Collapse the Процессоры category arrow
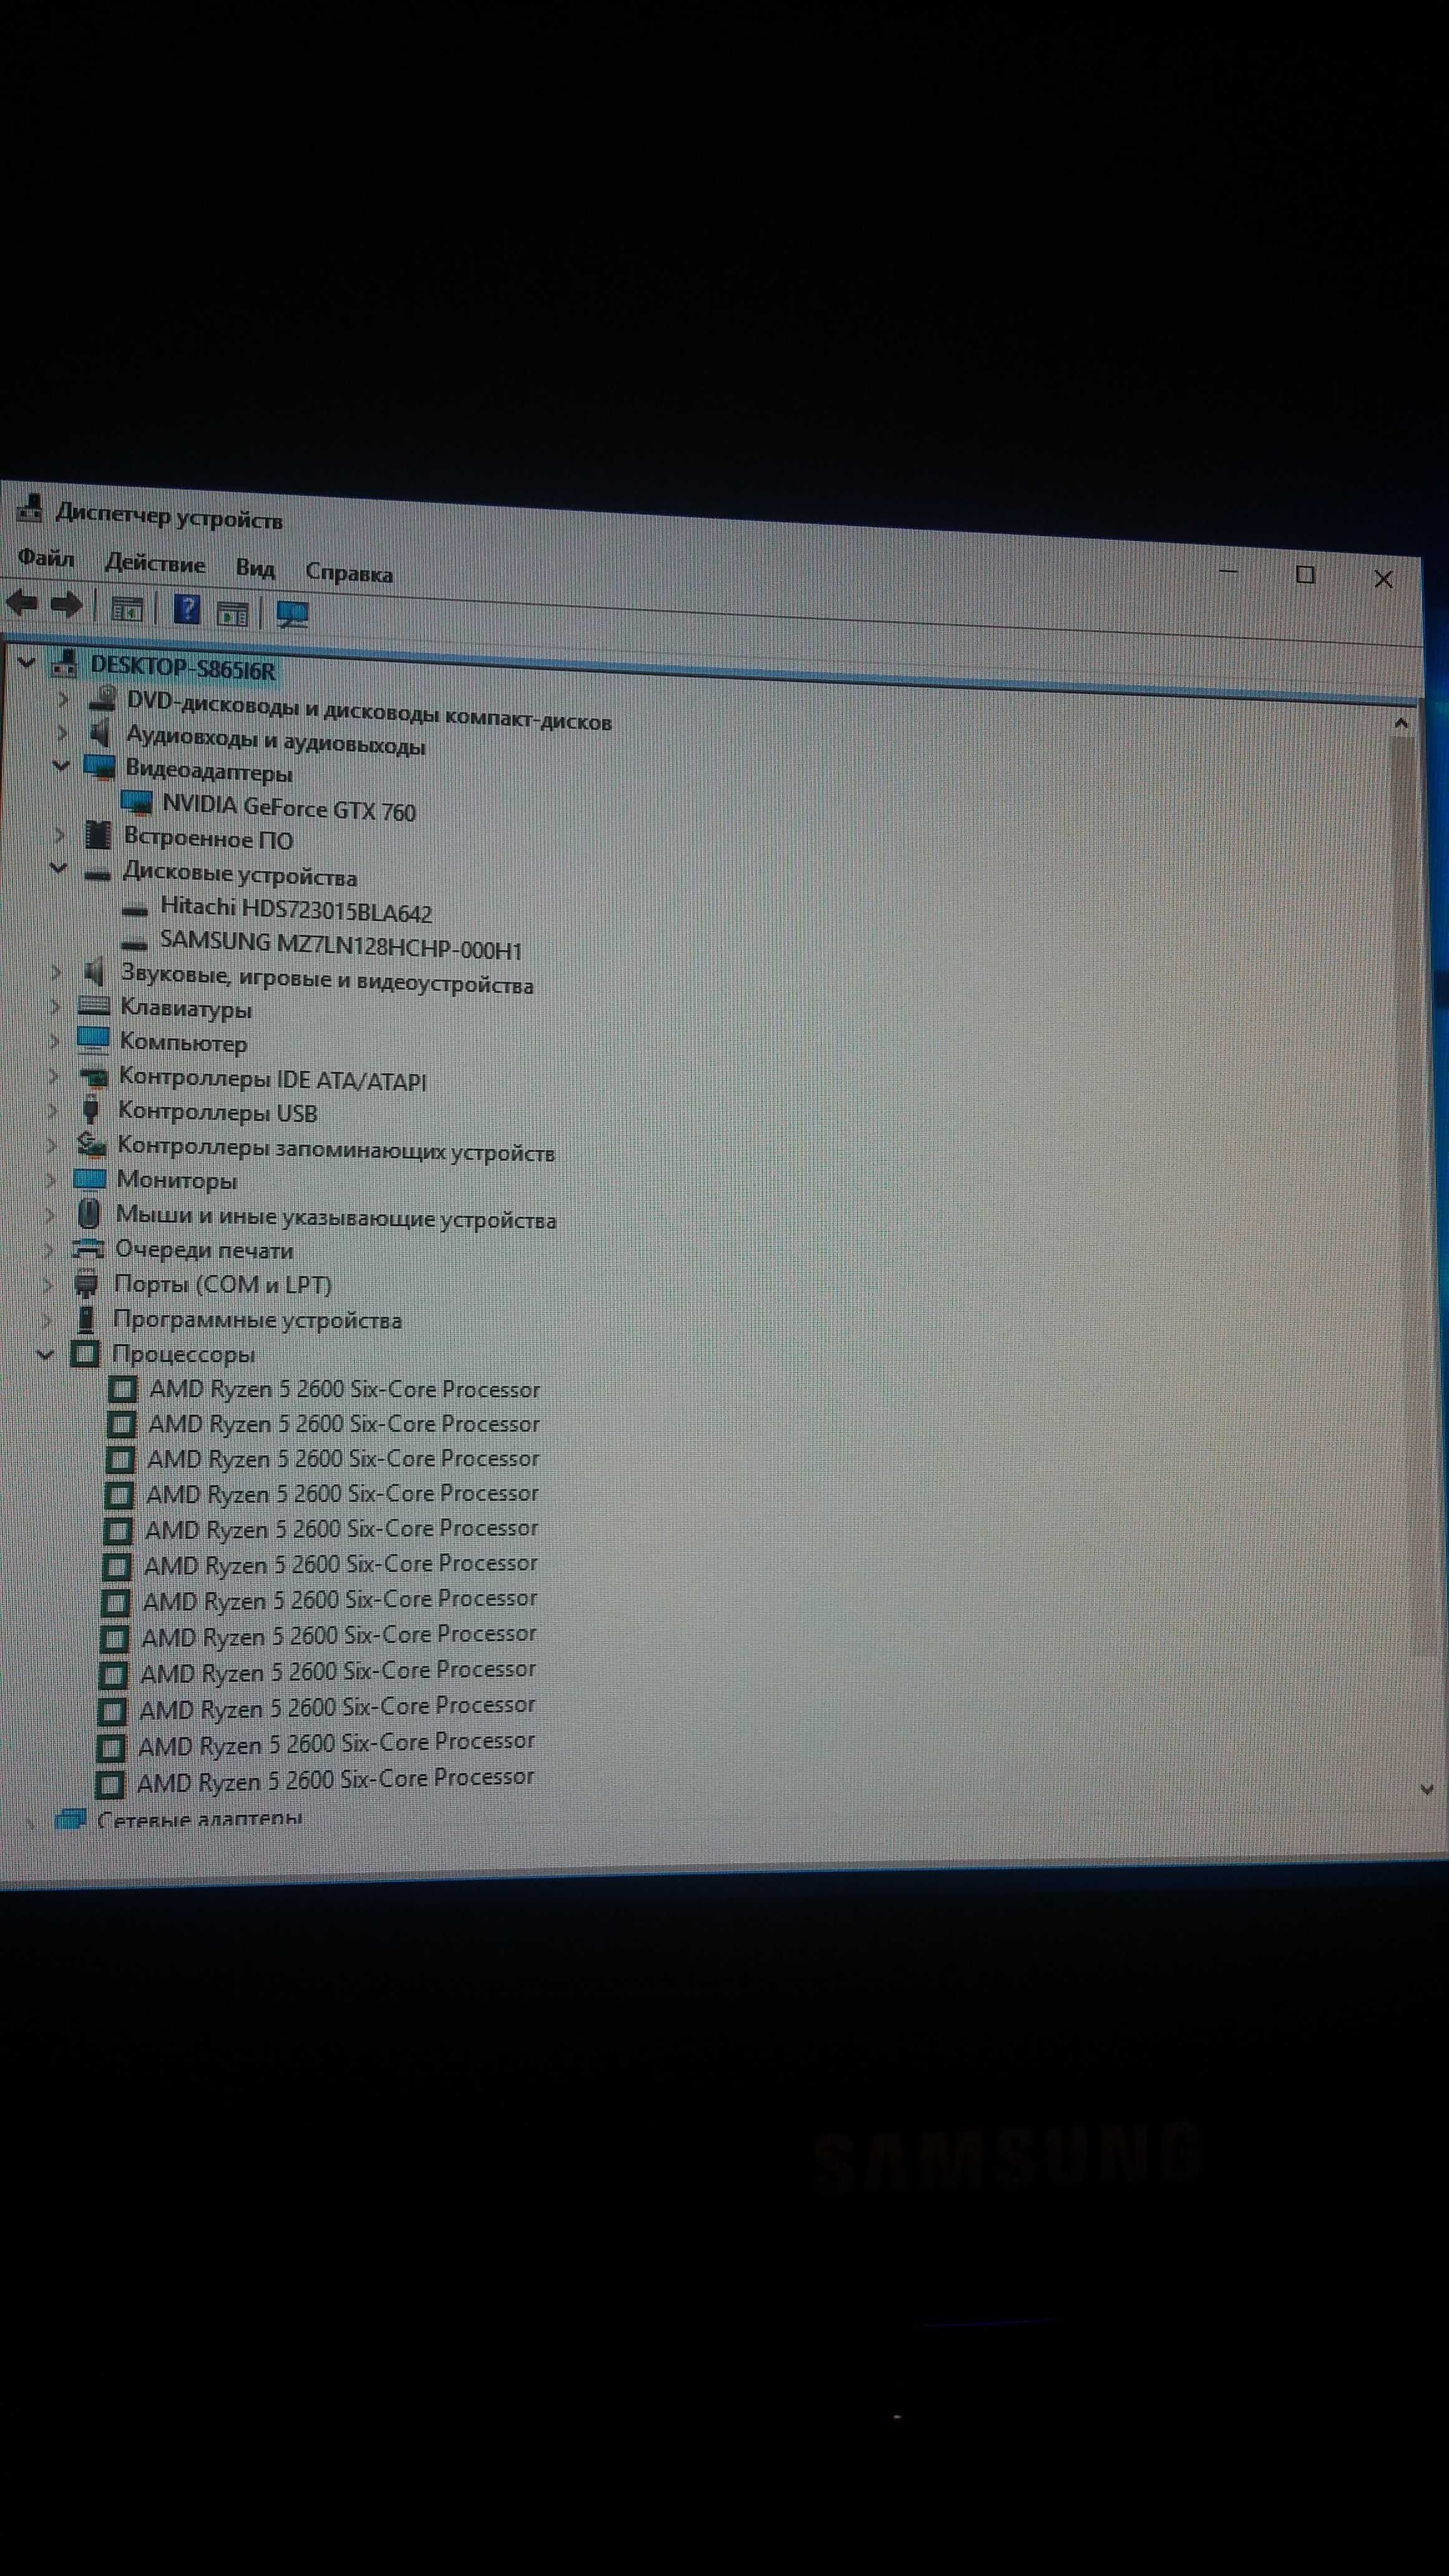Image resolution: width=1449 pixels, height=2576 pixels. pos(44,1354)
